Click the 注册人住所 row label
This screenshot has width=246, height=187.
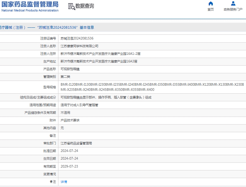[48, 54]
